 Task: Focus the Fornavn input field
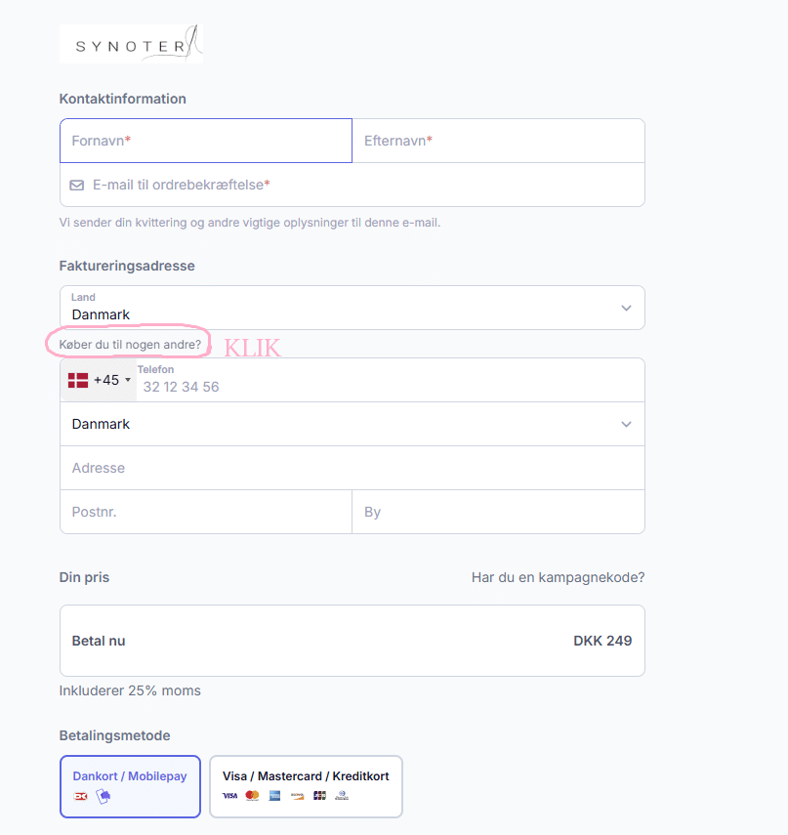(x=206, y=141)
